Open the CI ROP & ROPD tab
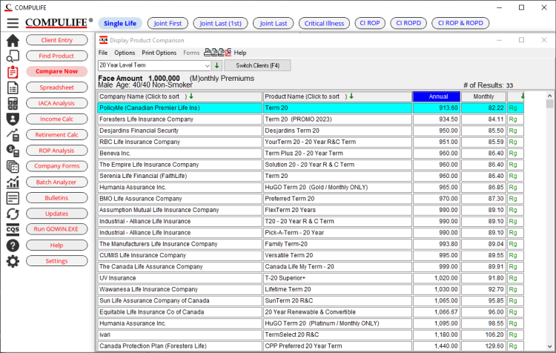Viewport: 556px width, 353px height. coord(460,23)
